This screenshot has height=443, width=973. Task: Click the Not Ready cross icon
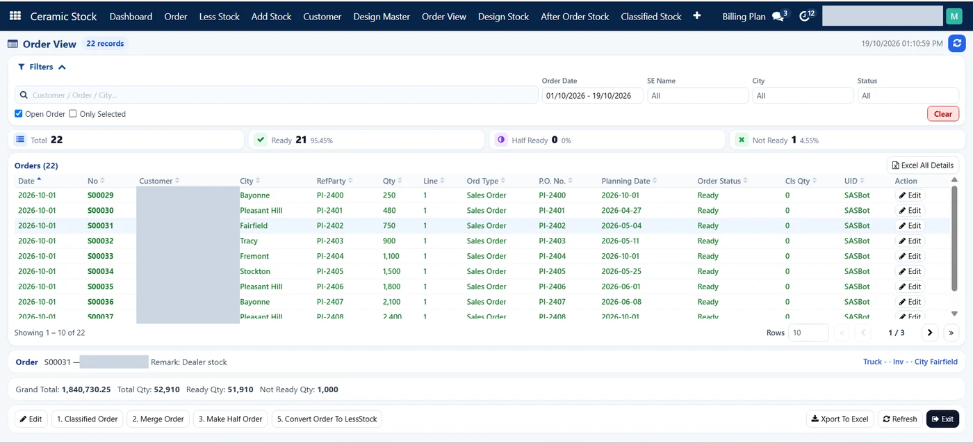click(742, 140)
